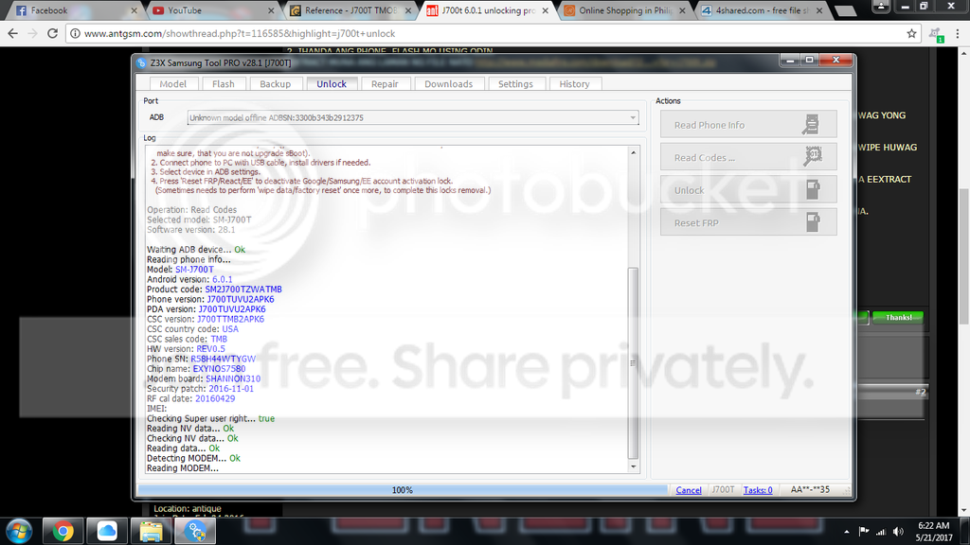
Task: Open File Explorer from the taskbar
Action: (151, 531)
